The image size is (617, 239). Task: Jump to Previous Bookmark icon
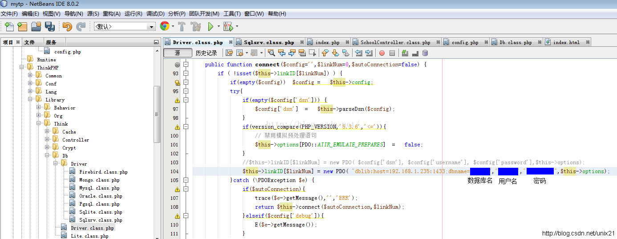tap(325, 53)
